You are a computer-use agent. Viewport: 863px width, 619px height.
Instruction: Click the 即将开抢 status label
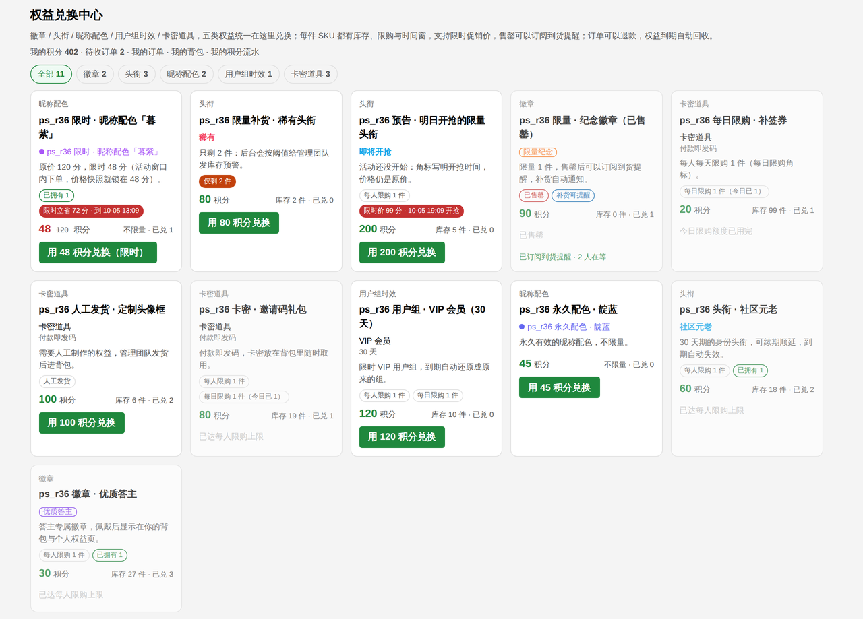click(x=376, y=152)
